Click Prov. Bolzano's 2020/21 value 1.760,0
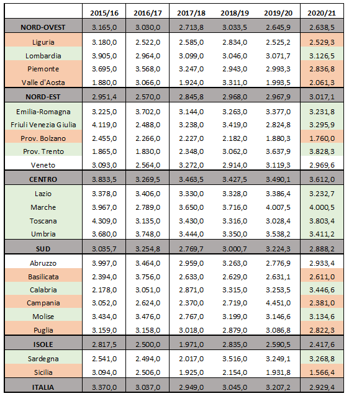Image resolution: width=349 pixels, height=396 pixels. pyautogui.click(x=322, y=138)
